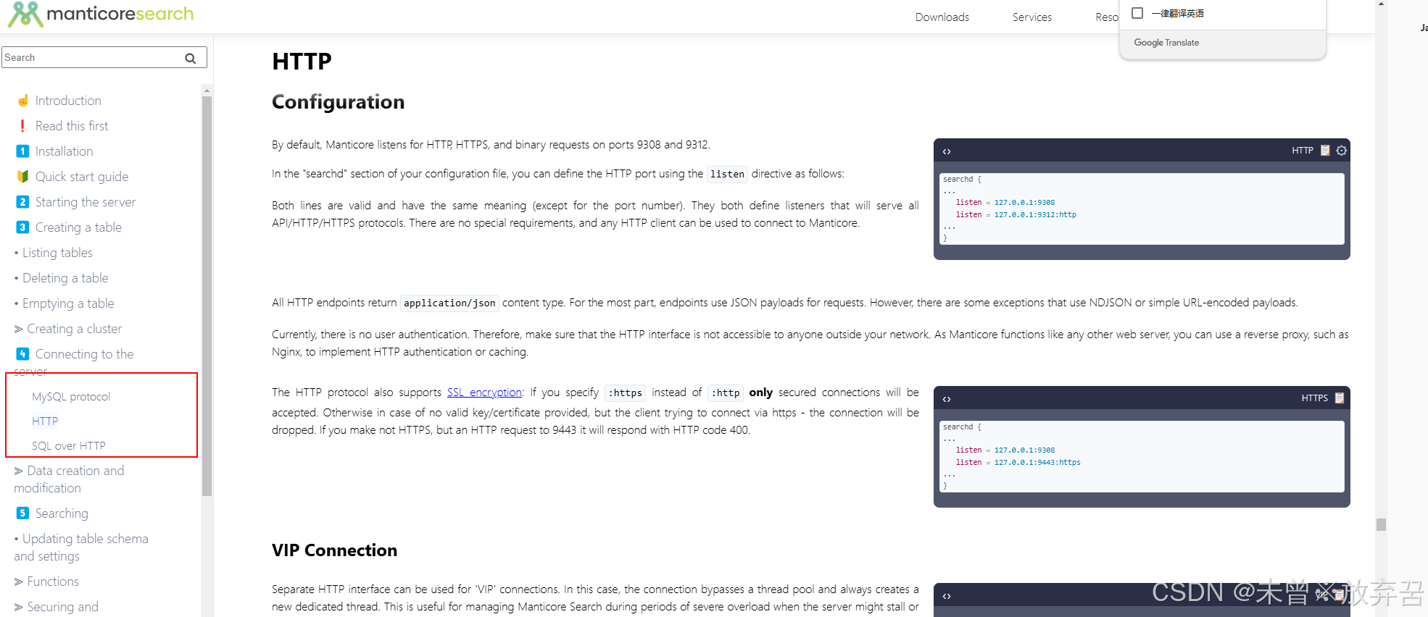Click the number 4 badge beside Connecting to the server
This screenshot has width=1428, height=617.
pos(22,354)
